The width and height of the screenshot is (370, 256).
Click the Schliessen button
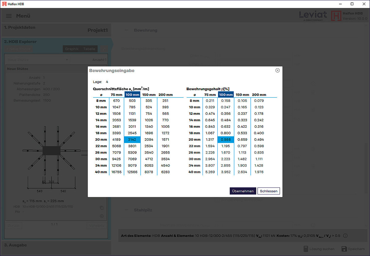coord(269,191)
